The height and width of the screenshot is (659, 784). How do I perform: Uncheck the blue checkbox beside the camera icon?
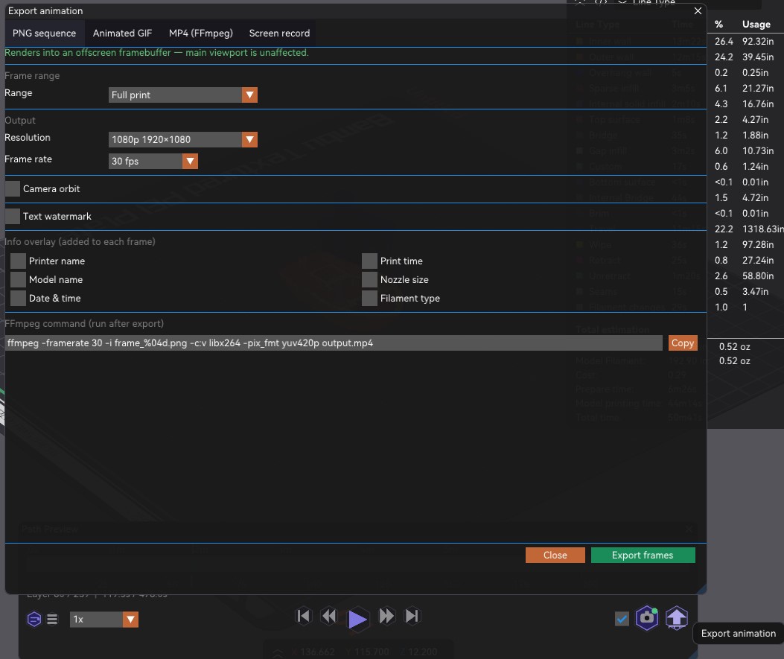(x=622, y=619)
